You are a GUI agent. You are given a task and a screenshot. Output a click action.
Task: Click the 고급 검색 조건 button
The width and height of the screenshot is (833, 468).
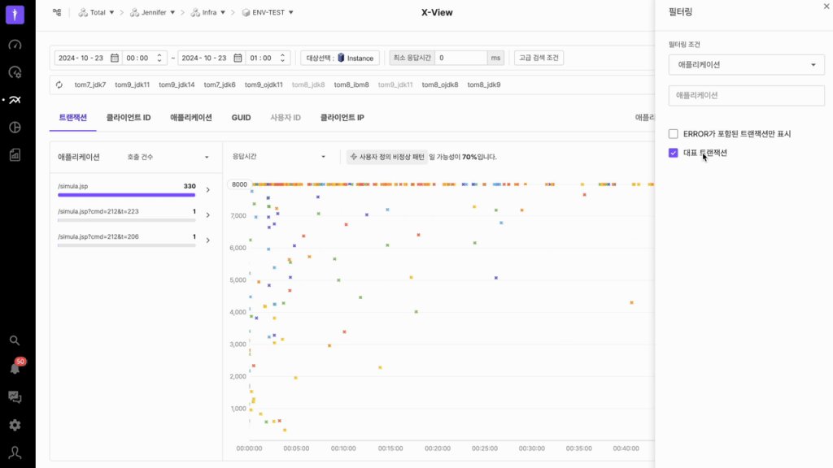pyautogui.click(x=539, y=58)
